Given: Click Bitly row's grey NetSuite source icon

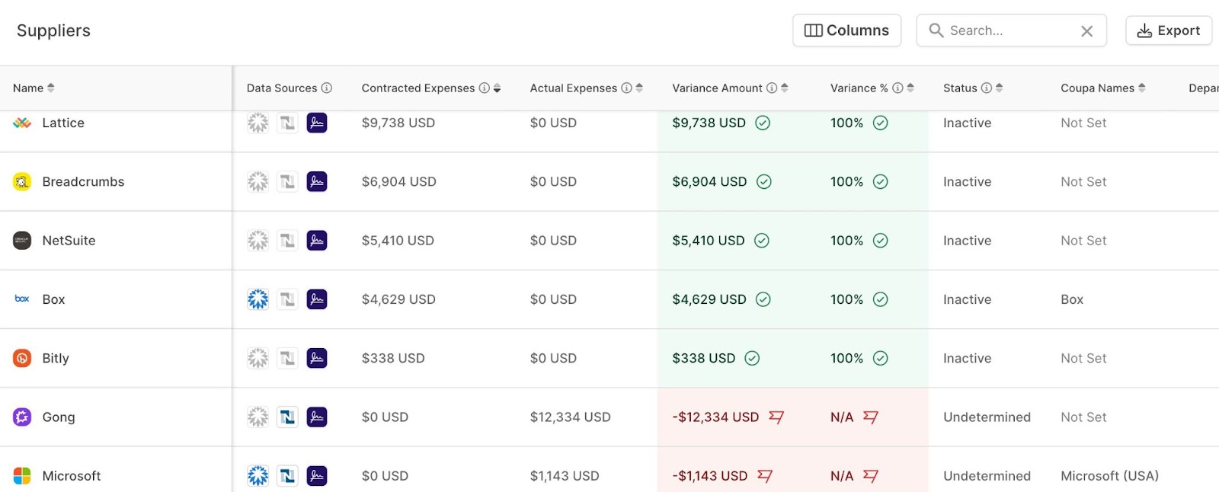Looking at the screenshot, I should tap(287, 358).
